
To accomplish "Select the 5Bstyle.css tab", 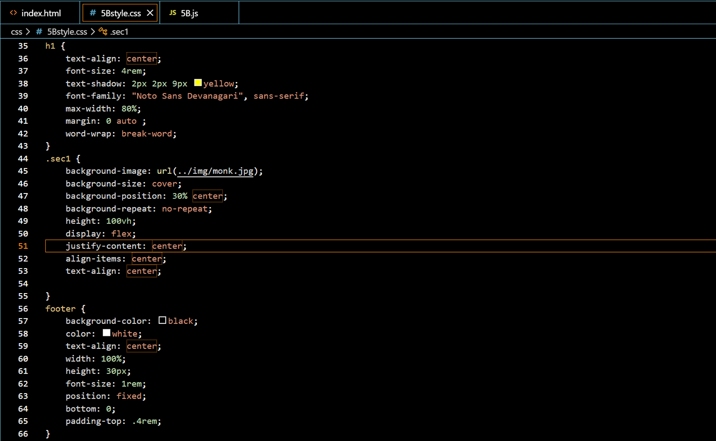I will 120,13.
